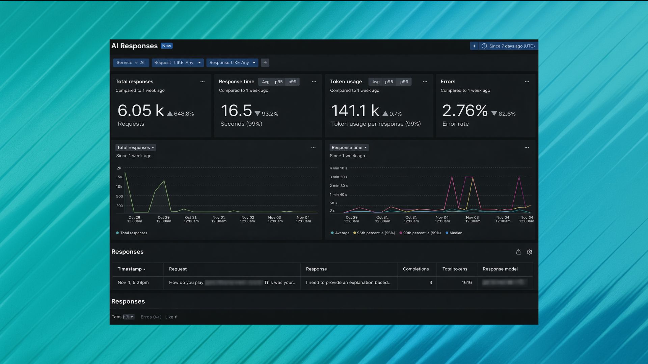Select Avg in Token usage card
Image resolution: width=648 pixels, height=364 pixels.
(376, 82)
